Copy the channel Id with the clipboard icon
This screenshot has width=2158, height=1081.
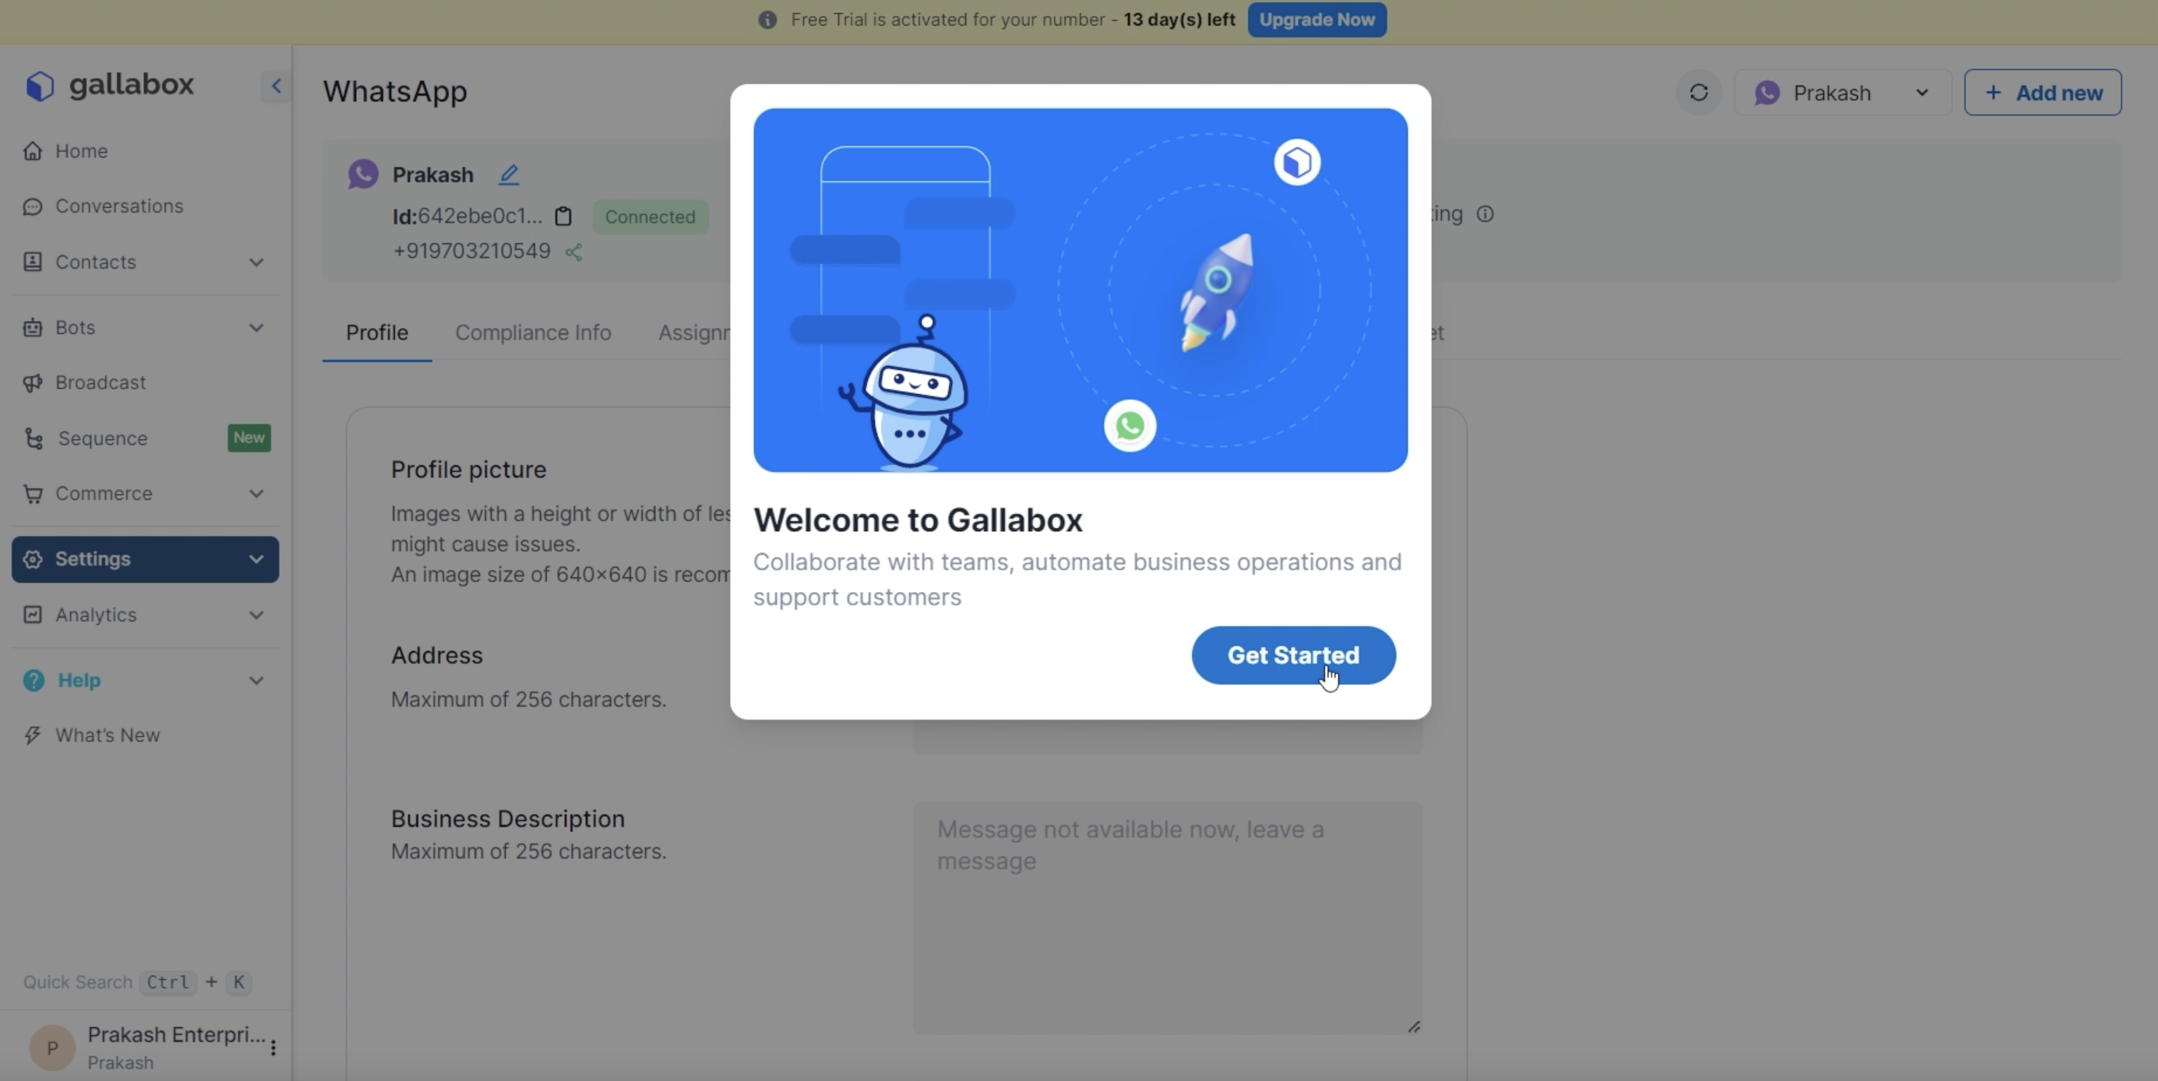point(564,217)
